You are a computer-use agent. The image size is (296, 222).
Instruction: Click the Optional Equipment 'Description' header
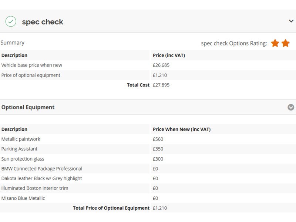tap(14, 129)
